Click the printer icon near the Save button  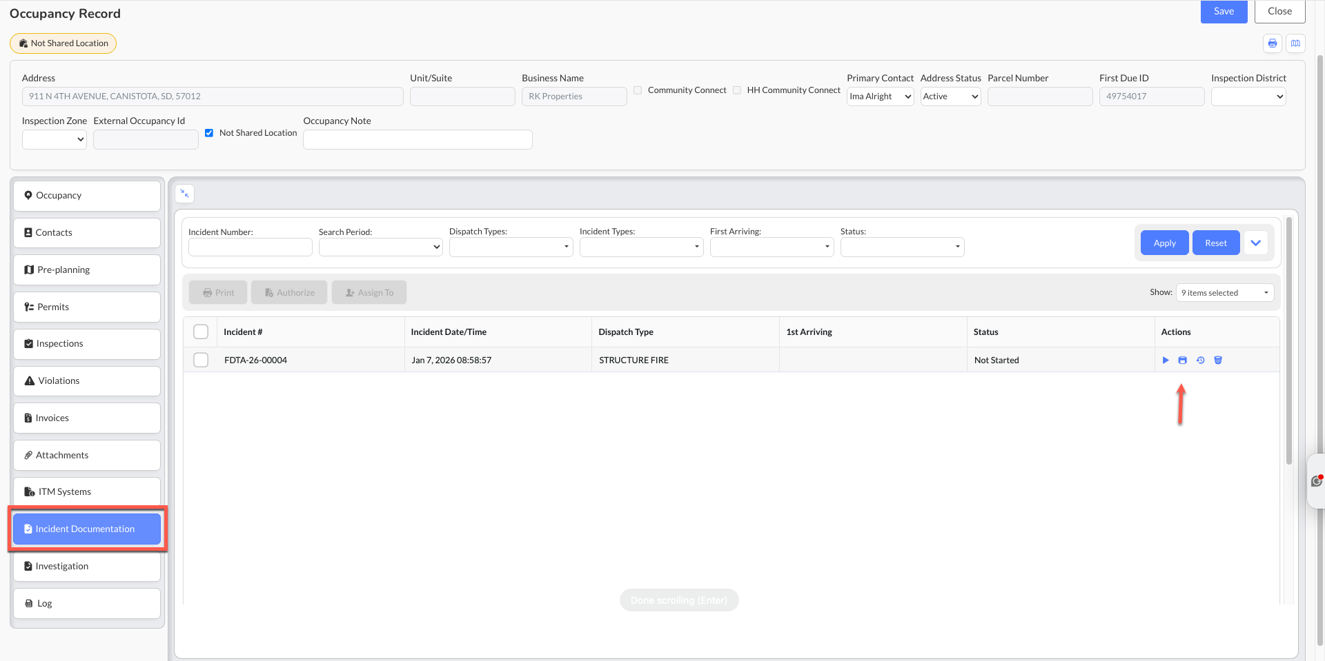tap(1273, 43)
